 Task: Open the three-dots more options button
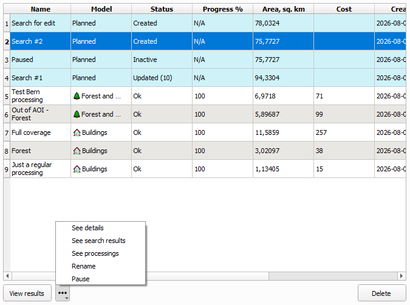point(63,293)
